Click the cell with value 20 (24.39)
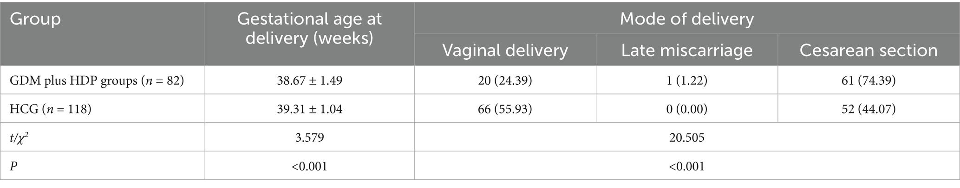 pos(505,81)
